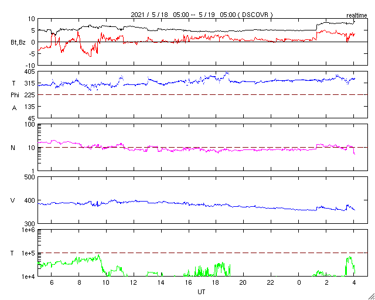Click the '225' angle axis tick
The height and width of the screenshot is (300, 375).
coord(30,95)
